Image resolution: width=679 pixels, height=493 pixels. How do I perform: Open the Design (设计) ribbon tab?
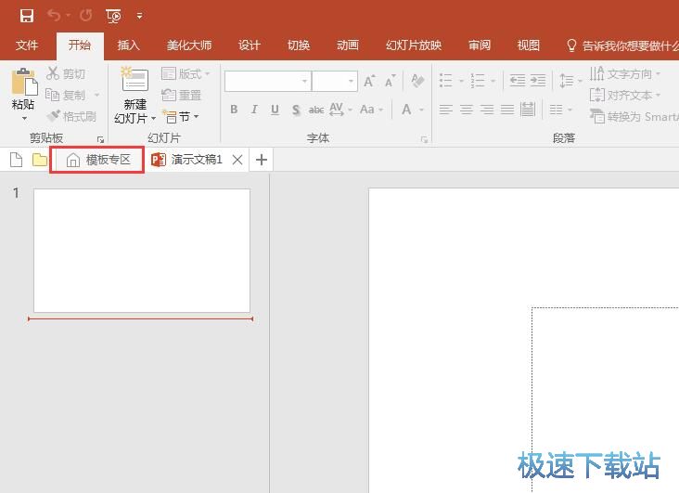(x=250, y=45)
